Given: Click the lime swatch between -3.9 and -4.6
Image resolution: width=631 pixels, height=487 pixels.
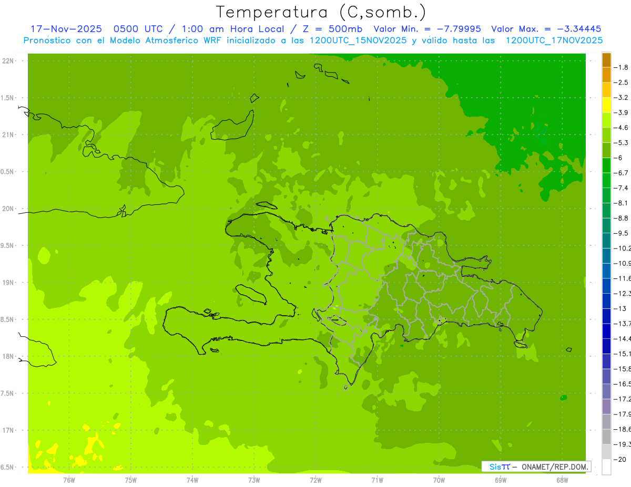Looking at the screenshot, I should click(606, 120).
